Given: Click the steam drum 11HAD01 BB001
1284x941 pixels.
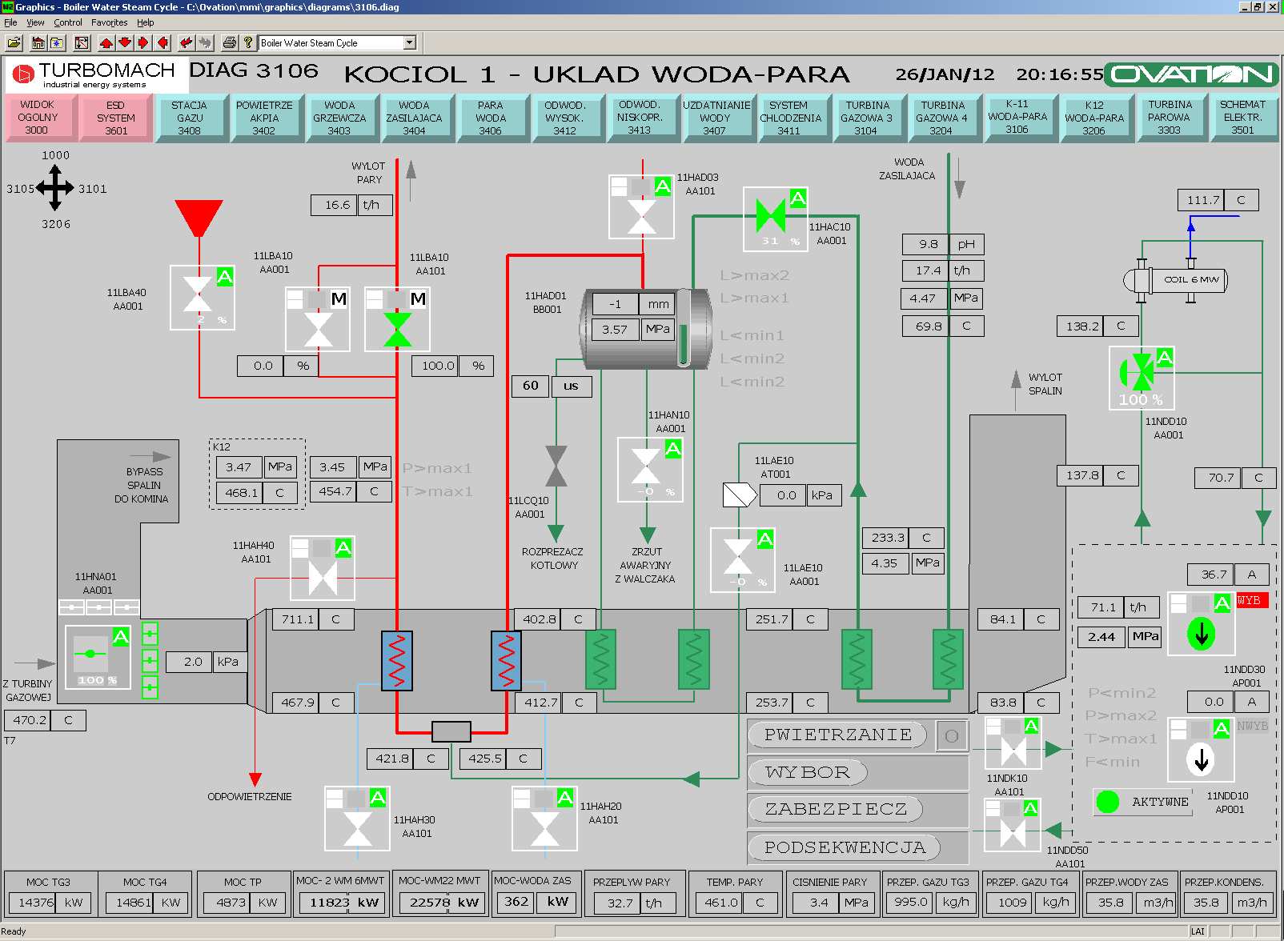Looking at the screenshot, I should tap(646, 329).
